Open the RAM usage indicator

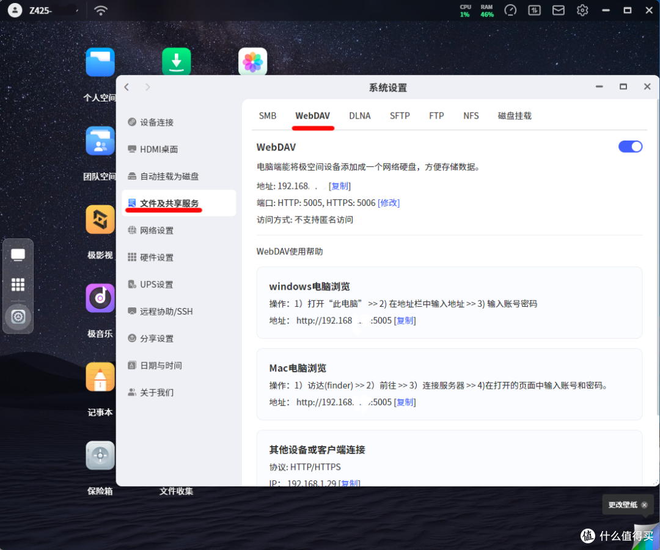click(x=487, y=10)
